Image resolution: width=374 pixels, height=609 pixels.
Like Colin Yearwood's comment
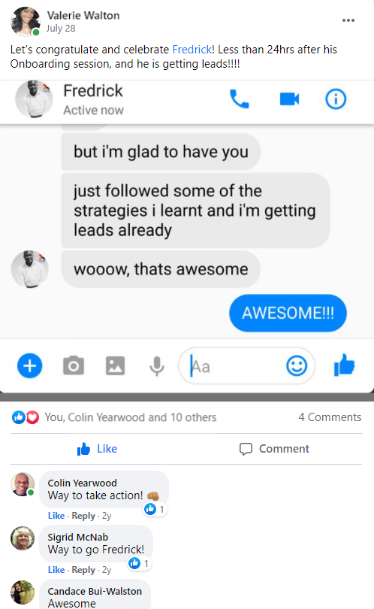pyautogui.click(x=56, y=516)
